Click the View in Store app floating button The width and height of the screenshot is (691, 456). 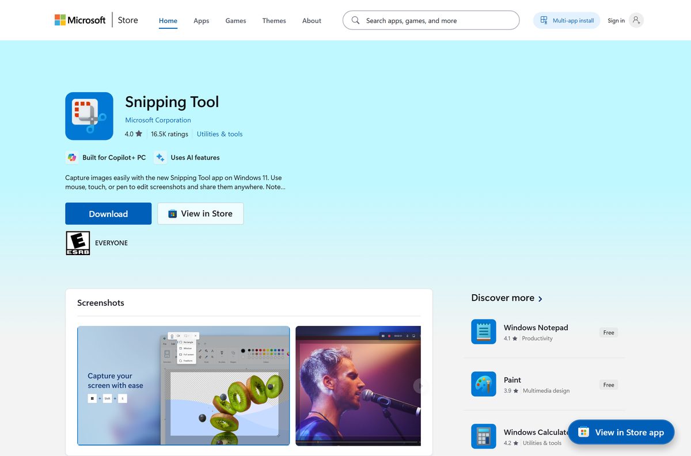pos(621,432)
